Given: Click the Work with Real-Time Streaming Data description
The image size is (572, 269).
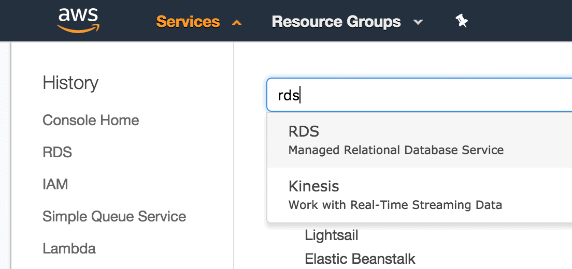Looking at the screenshot, I should (x=395, y=205).
